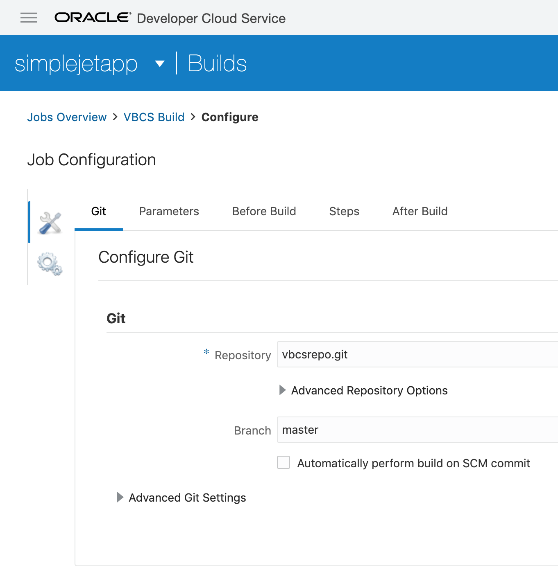Open job settings via the gear icon
The height and width of the screenshot is (572, 558).
point(49,264)
